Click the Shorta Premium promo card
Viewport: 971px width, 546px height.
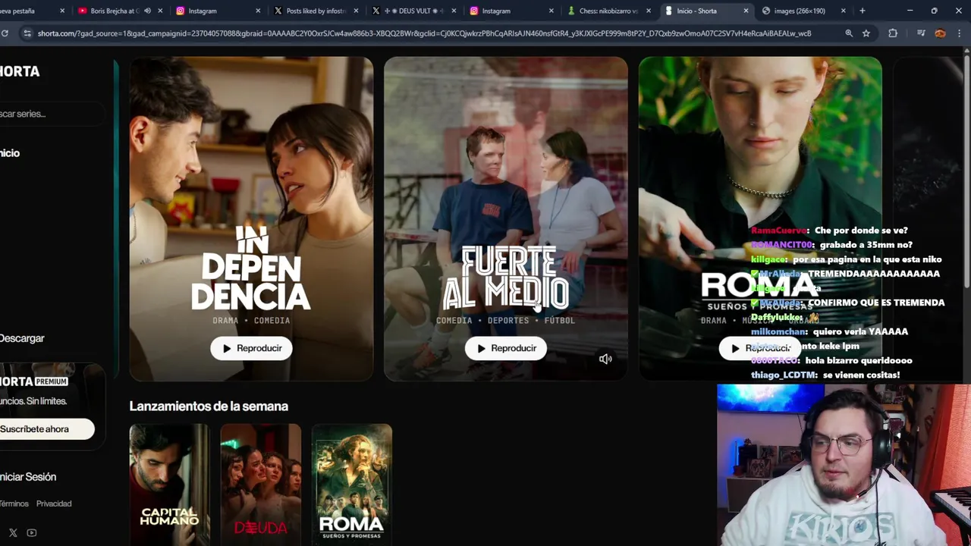click(52, 406)
